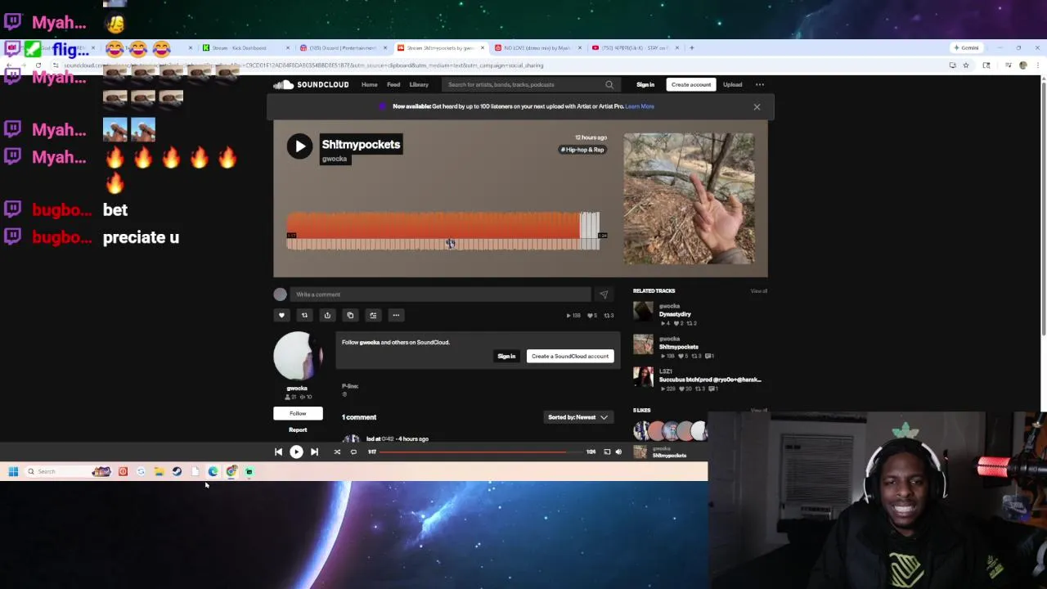Toggle shuffle in the bottom player bar
The width and height of the screenshot is (1047, 589).
(337, 452)
